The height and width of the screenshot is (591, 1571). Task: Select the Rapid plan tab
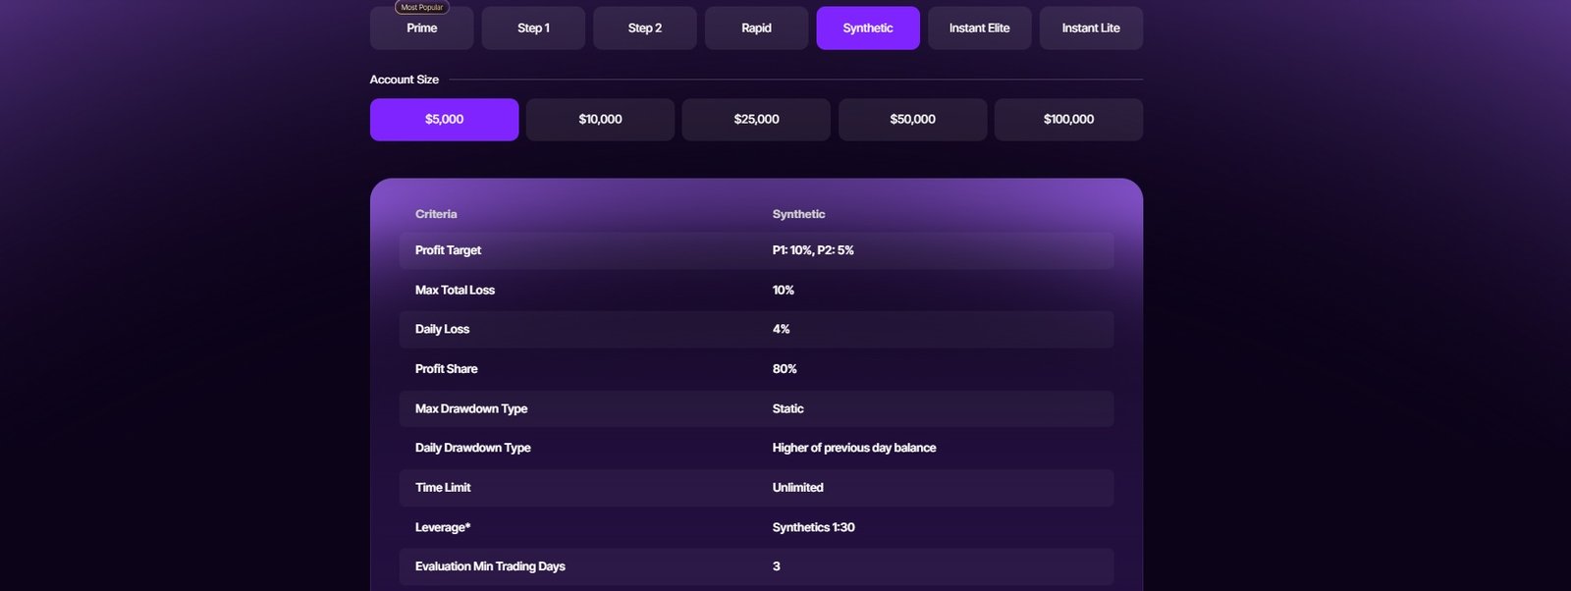[756, 27]
